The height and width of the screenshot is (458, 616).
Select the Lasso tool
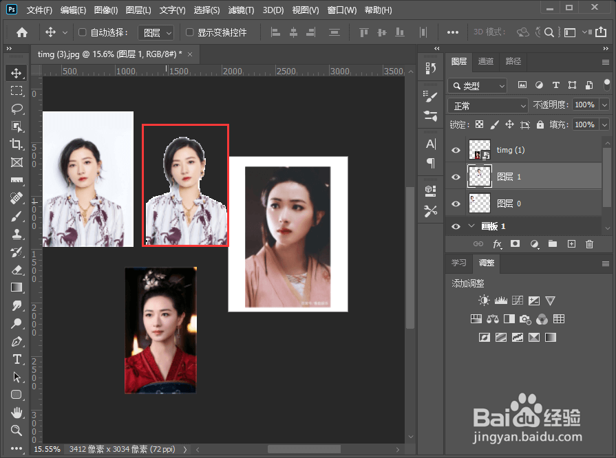click(17, 109)
